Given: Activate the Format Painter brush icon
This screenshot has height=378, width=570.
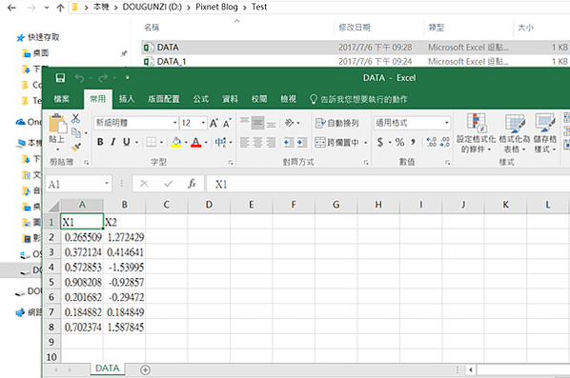Looking at the screenshot, I should point(76,147).
